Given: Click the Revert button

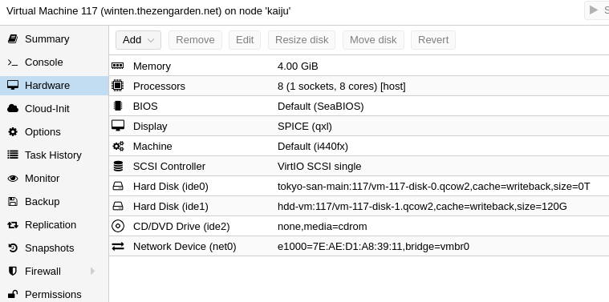Looking at the screenshot, I should [x=433, y=40].
